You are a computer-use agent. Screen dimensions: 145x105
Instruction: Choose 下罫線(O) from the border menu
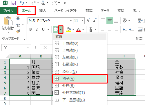80,44
